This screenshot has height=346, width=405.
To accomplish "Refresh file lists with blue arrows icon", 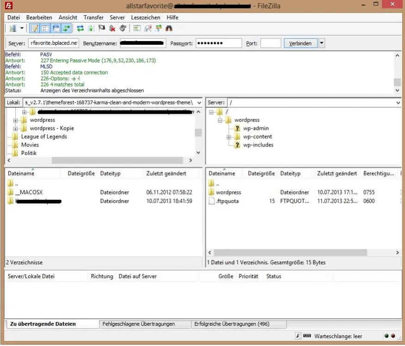I will click(80, 28).
